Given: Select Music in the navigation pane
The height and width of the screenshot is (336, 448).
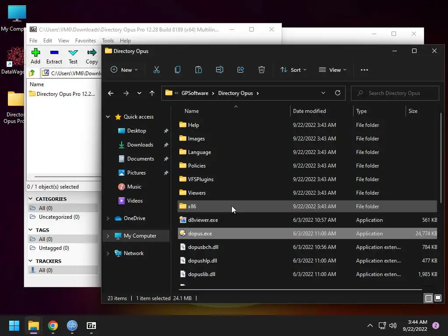Looking at the screenshot, I should coord(134,187).
